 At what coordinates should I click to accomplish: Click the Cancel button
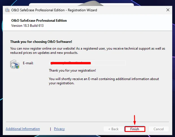point(159,129)
